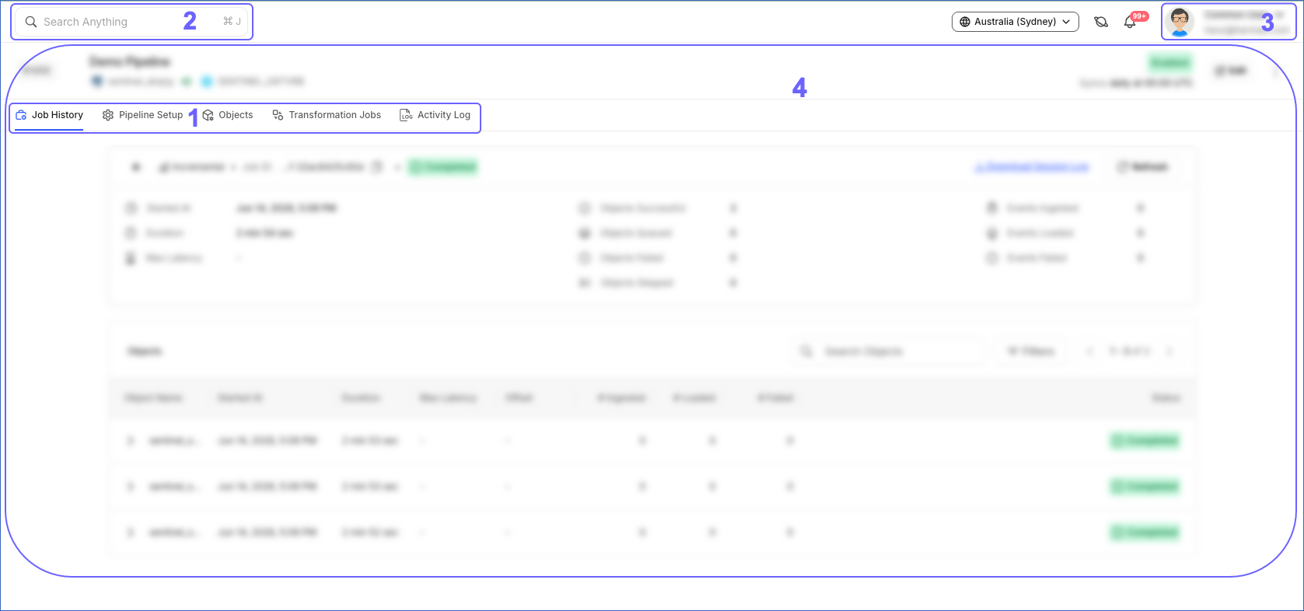Viewport: 1304px width, 611px height.
Task: Click the Search Anything field
Action: click(x=132, y=22)
